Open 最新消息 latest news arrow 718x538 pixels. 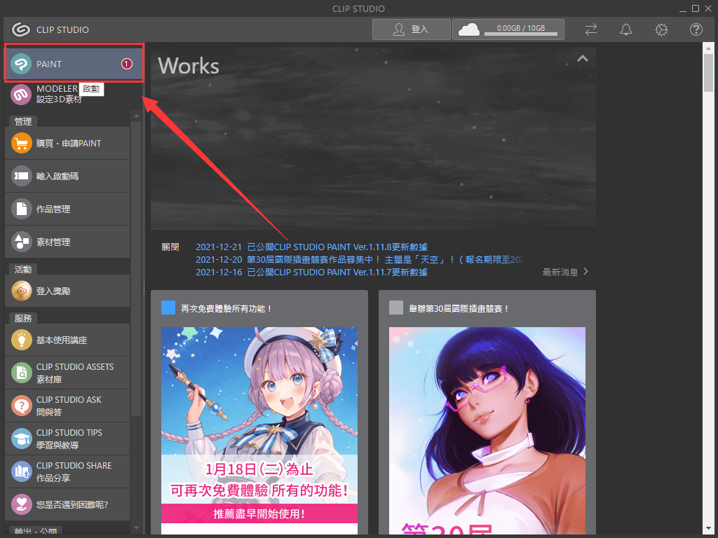(564, 273)
